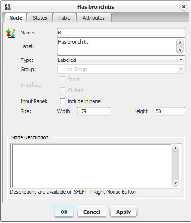191x223 pixels.
Task: Open the Attributes tab
Action: tap(94, 18)
